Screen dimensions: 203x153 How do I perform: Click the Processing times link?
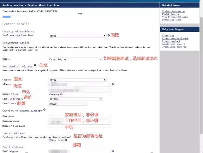(x=172, y=20)
